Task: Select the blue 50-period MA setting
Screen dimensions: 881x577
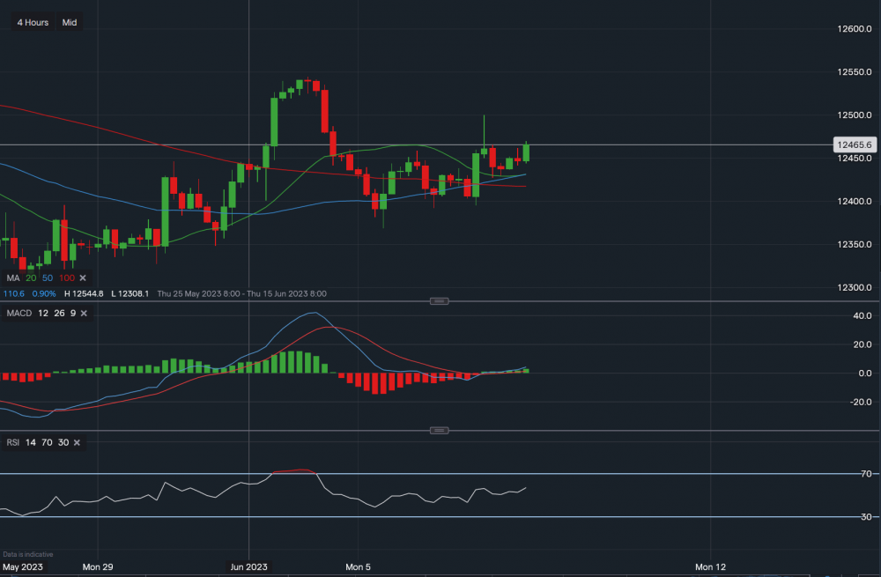Action: tap(46, 278)
